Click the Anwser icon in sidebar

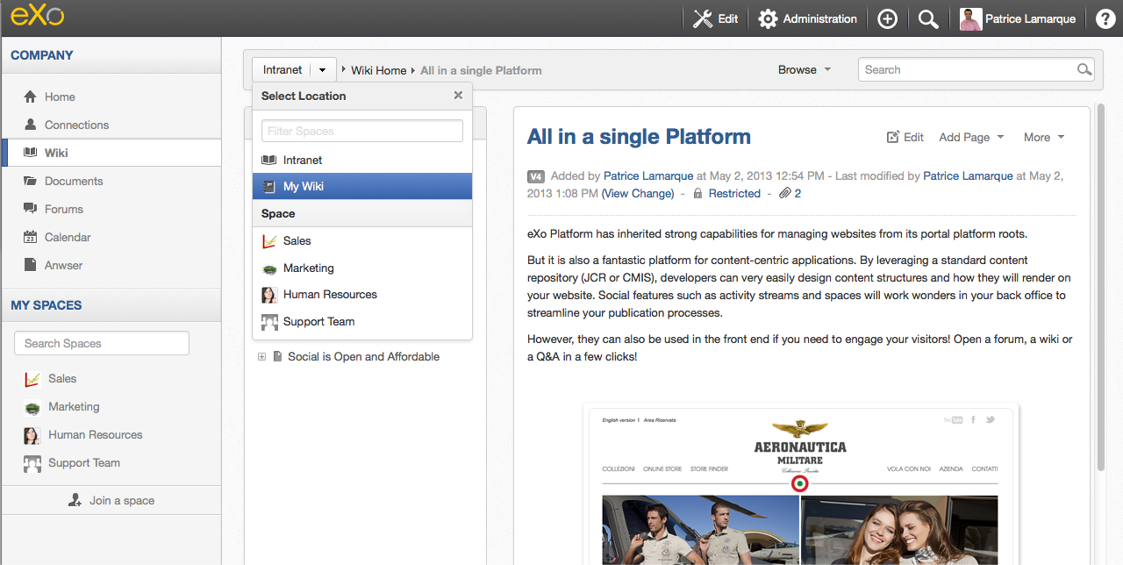coord(31,265)
